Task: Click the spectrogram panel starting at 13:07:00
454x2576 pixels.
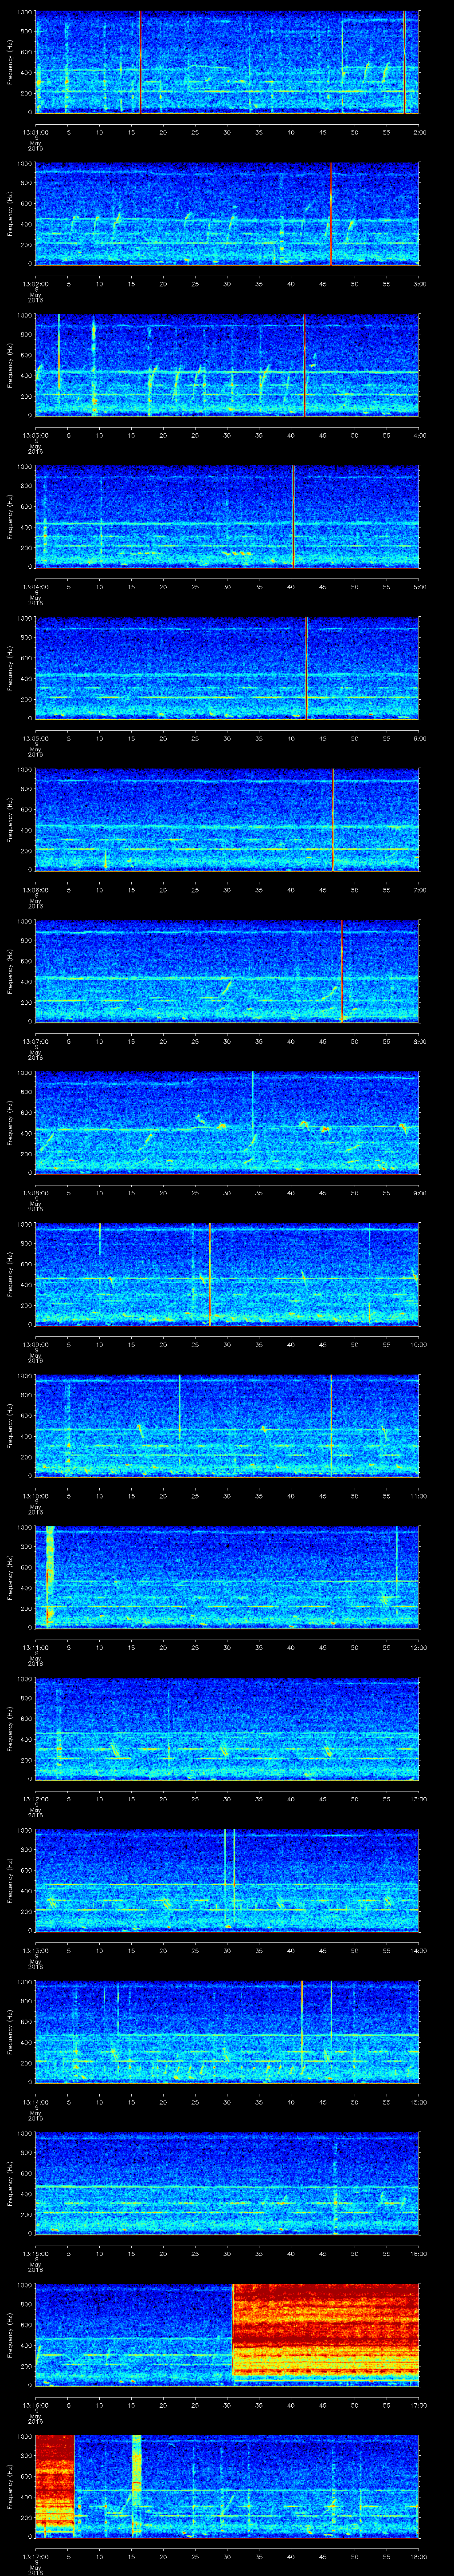Action: [x=227, y=971]
